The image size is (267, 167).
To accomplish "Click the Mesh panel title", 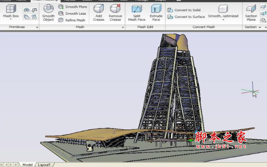I will [80, 27].
